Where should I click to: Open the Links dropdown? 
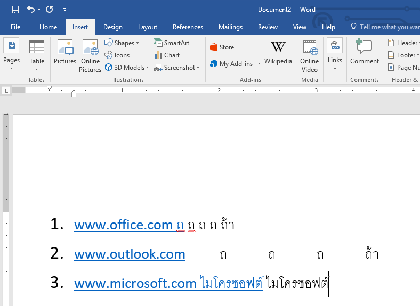(335, 54)
